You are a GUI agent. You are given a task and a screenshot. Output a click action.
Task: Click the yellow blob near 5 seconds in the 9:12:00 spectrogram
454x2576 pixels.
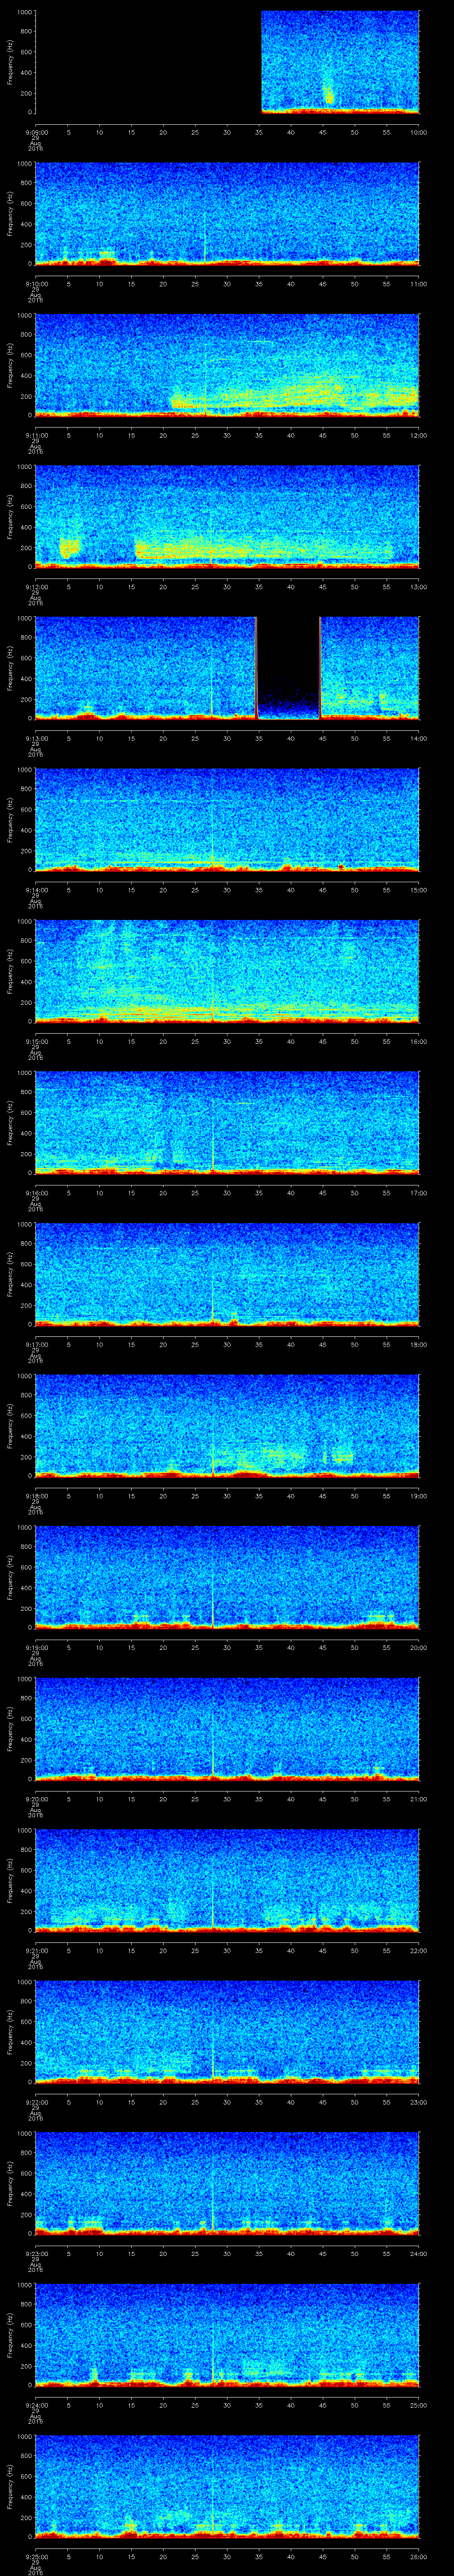pos(69,547)
